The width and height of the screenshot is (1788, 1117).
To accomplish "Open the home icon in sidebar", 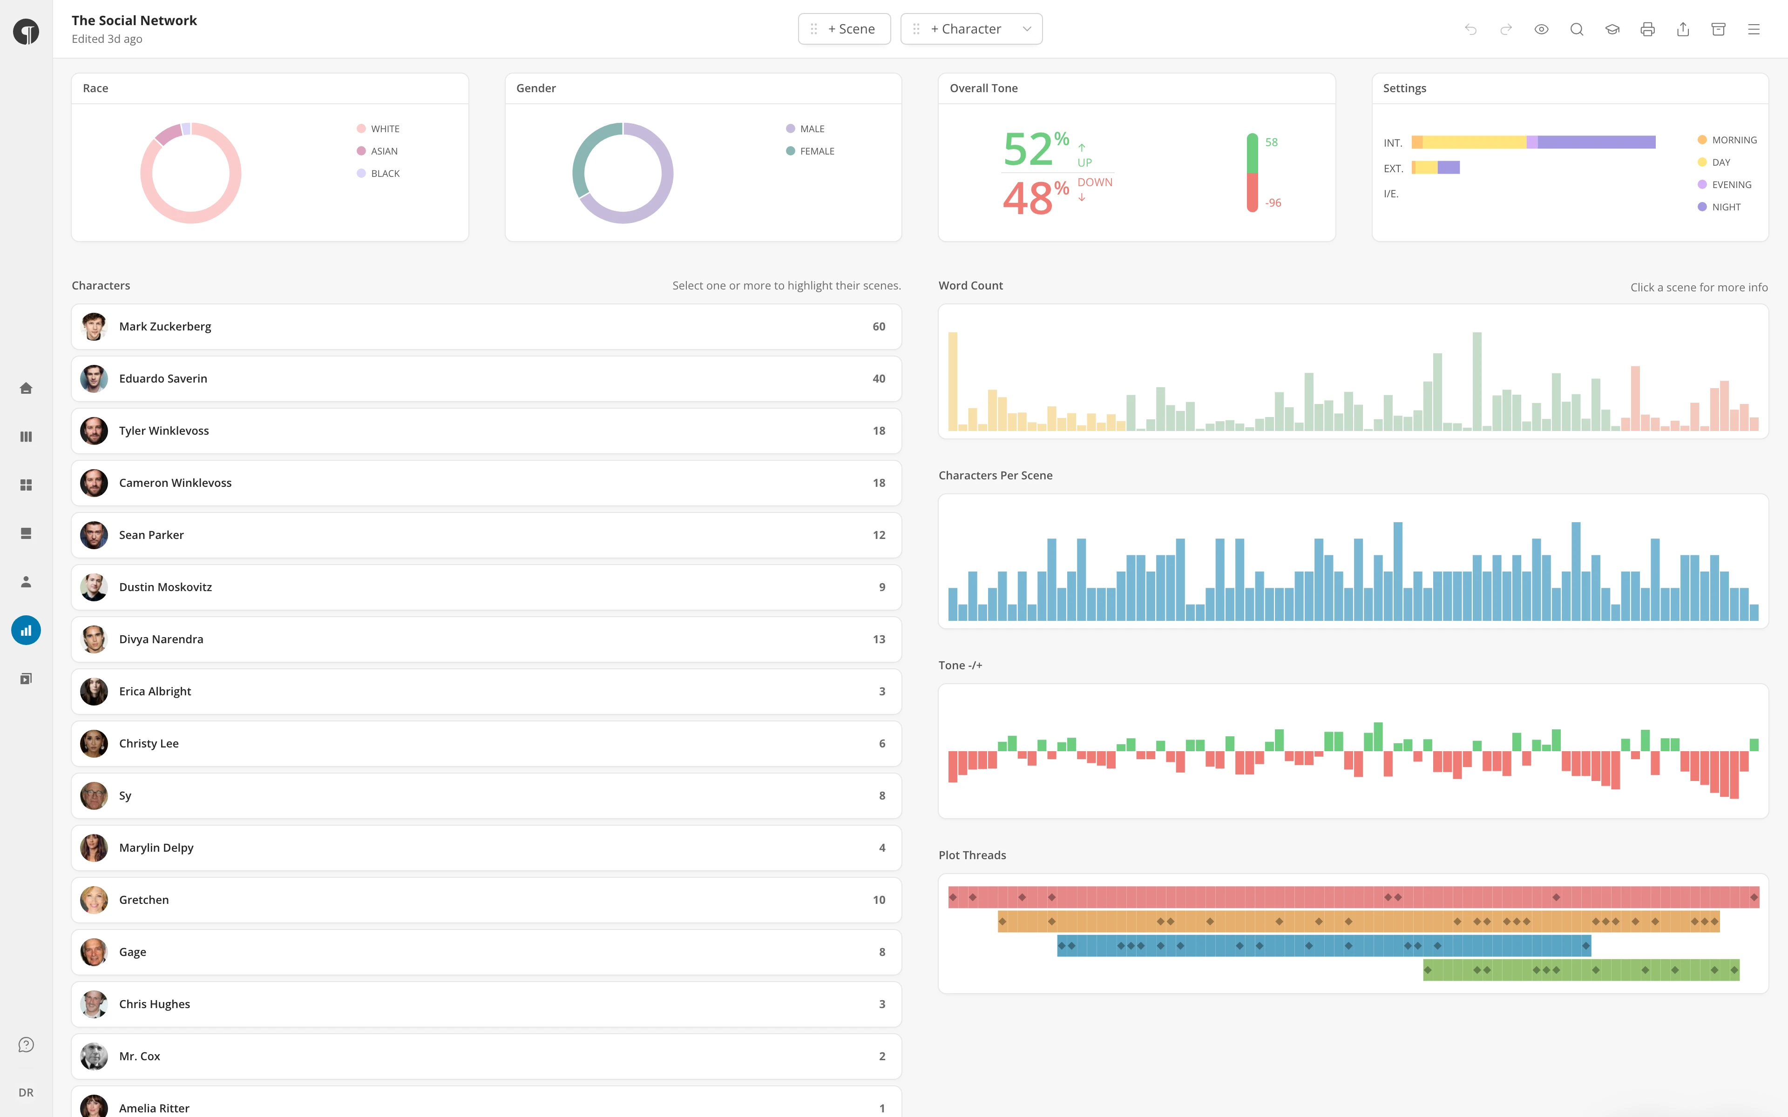I will [x=26, y=388].
